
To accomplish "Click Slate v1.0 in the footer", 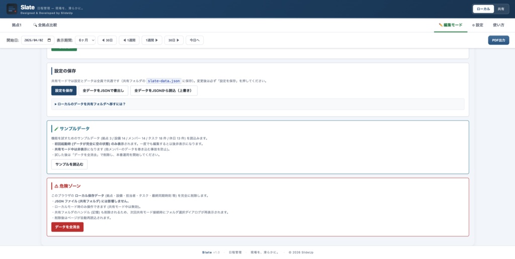I will point(211,252).
